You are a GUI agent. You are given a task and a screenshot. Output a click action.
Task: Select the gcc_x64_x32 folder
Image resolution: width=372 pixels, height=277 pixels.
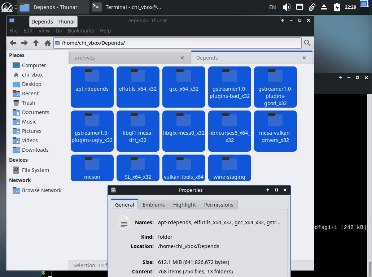coord(184,87)
